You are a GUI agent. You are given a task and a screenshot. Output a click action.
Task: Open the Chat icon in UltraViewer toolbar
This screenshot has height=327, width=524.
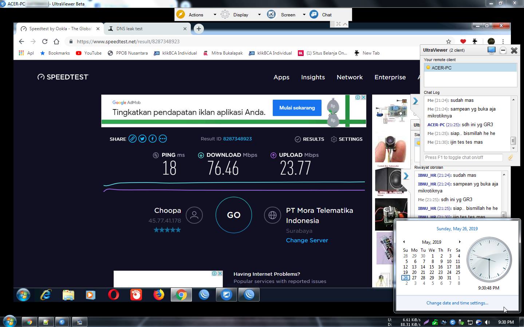[x=314, y=15]
